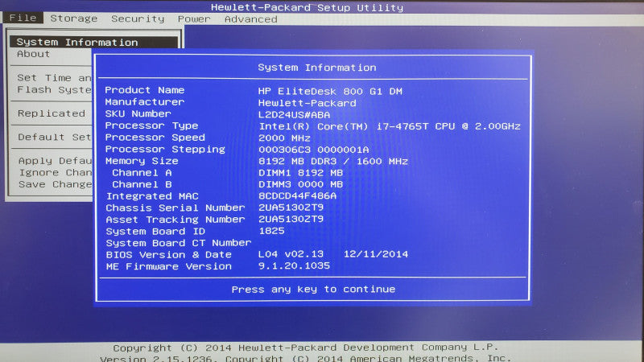Click 'DIMM1 8192 MB' value
This screenshot has width=644, height=362.
point(300,173)
